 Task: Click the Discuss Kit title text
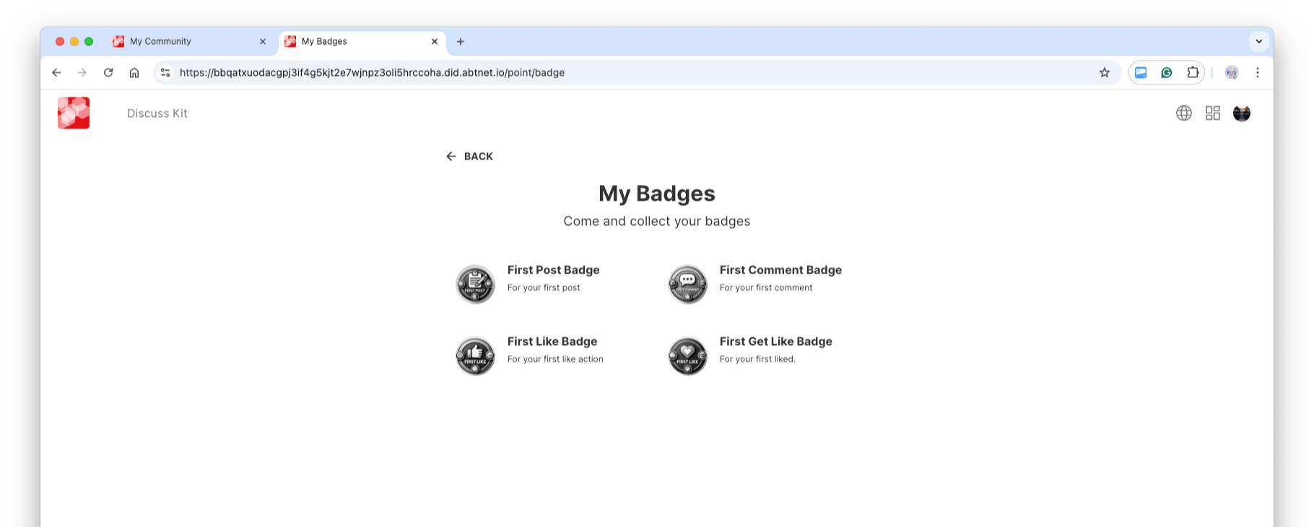coord(157,113)
